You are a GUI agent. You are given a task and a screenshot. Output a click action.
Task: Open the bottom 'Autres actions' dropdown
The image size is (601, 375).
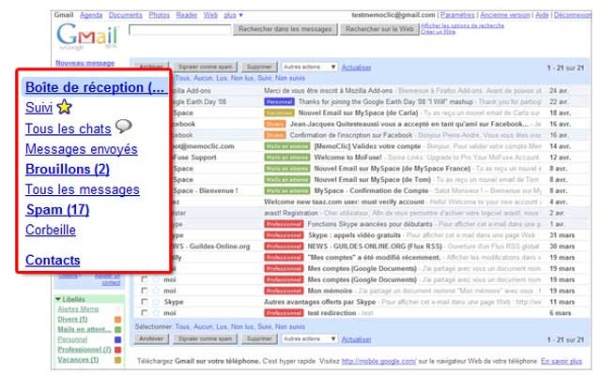pos(308,338)
